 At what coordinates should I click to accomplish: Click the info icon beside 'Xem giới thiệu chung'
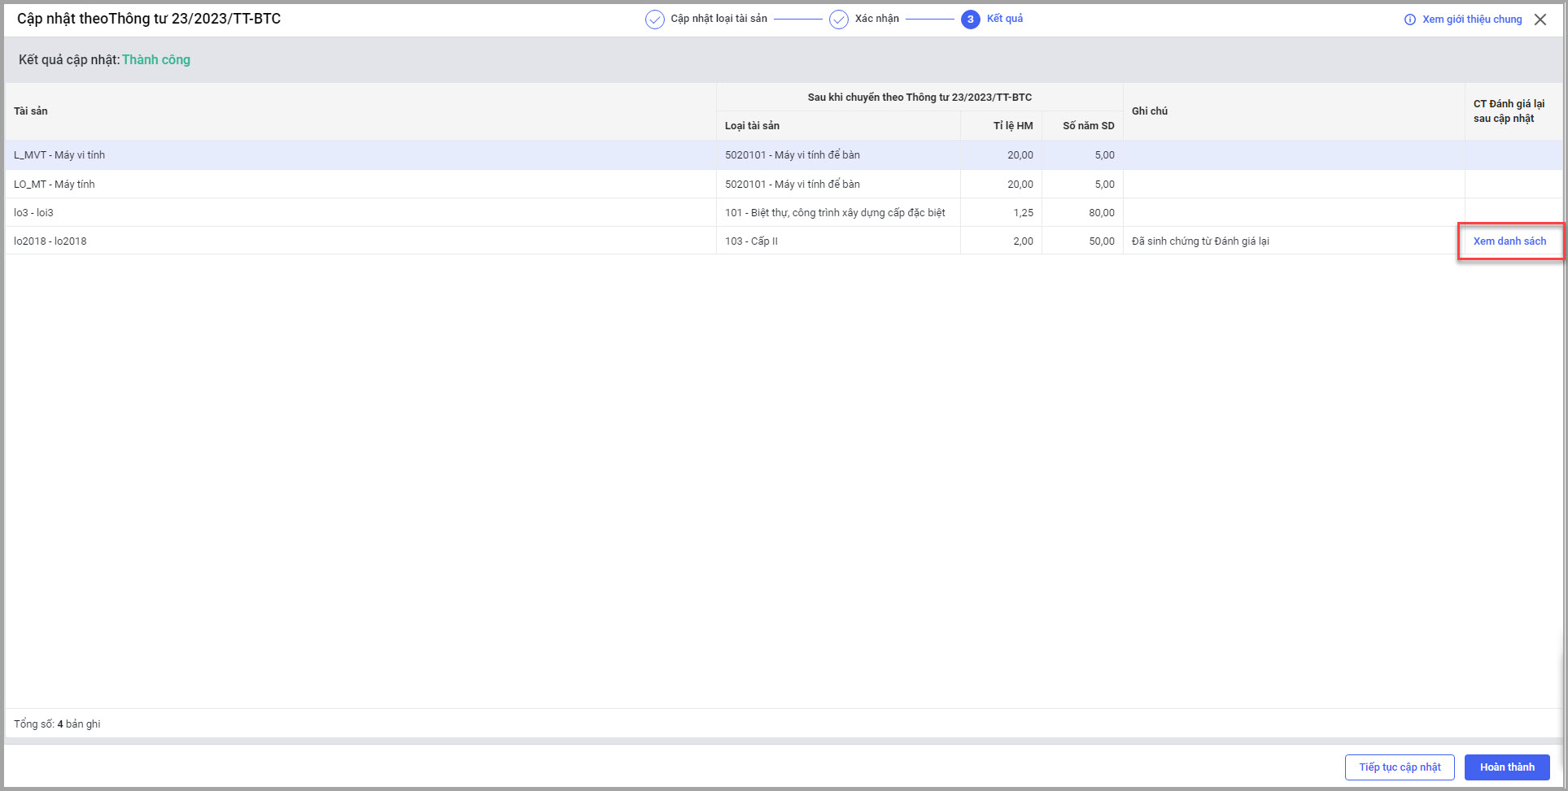point(1410,20)
